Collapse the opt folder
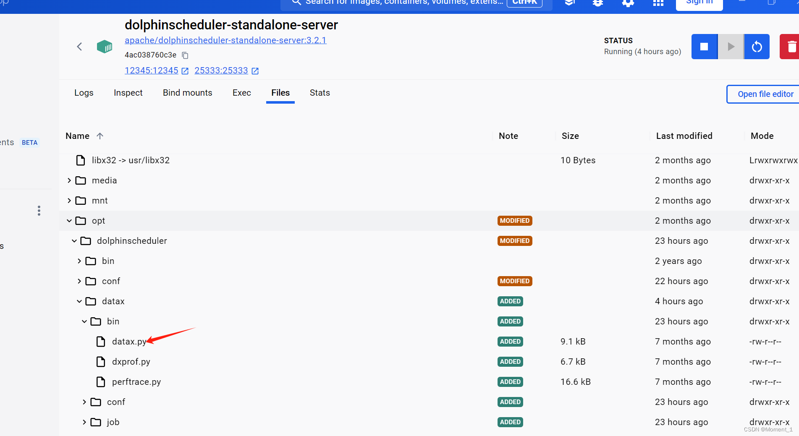This screenshot has width=799, height=436. point(69,220)
